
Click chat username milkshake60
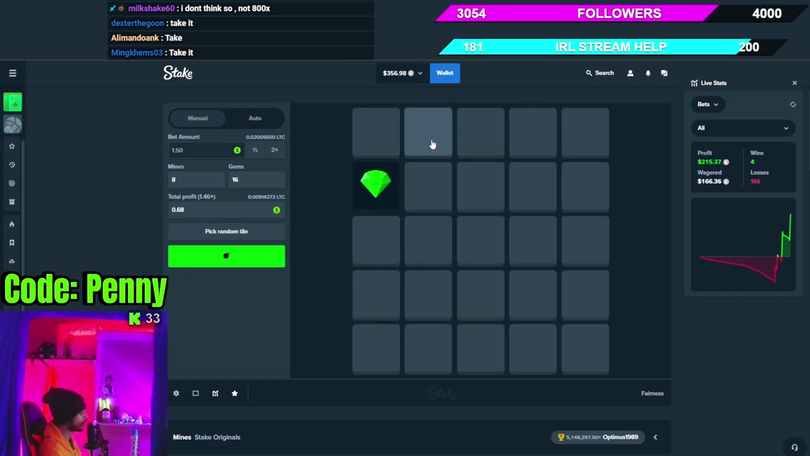coord(151,8)
